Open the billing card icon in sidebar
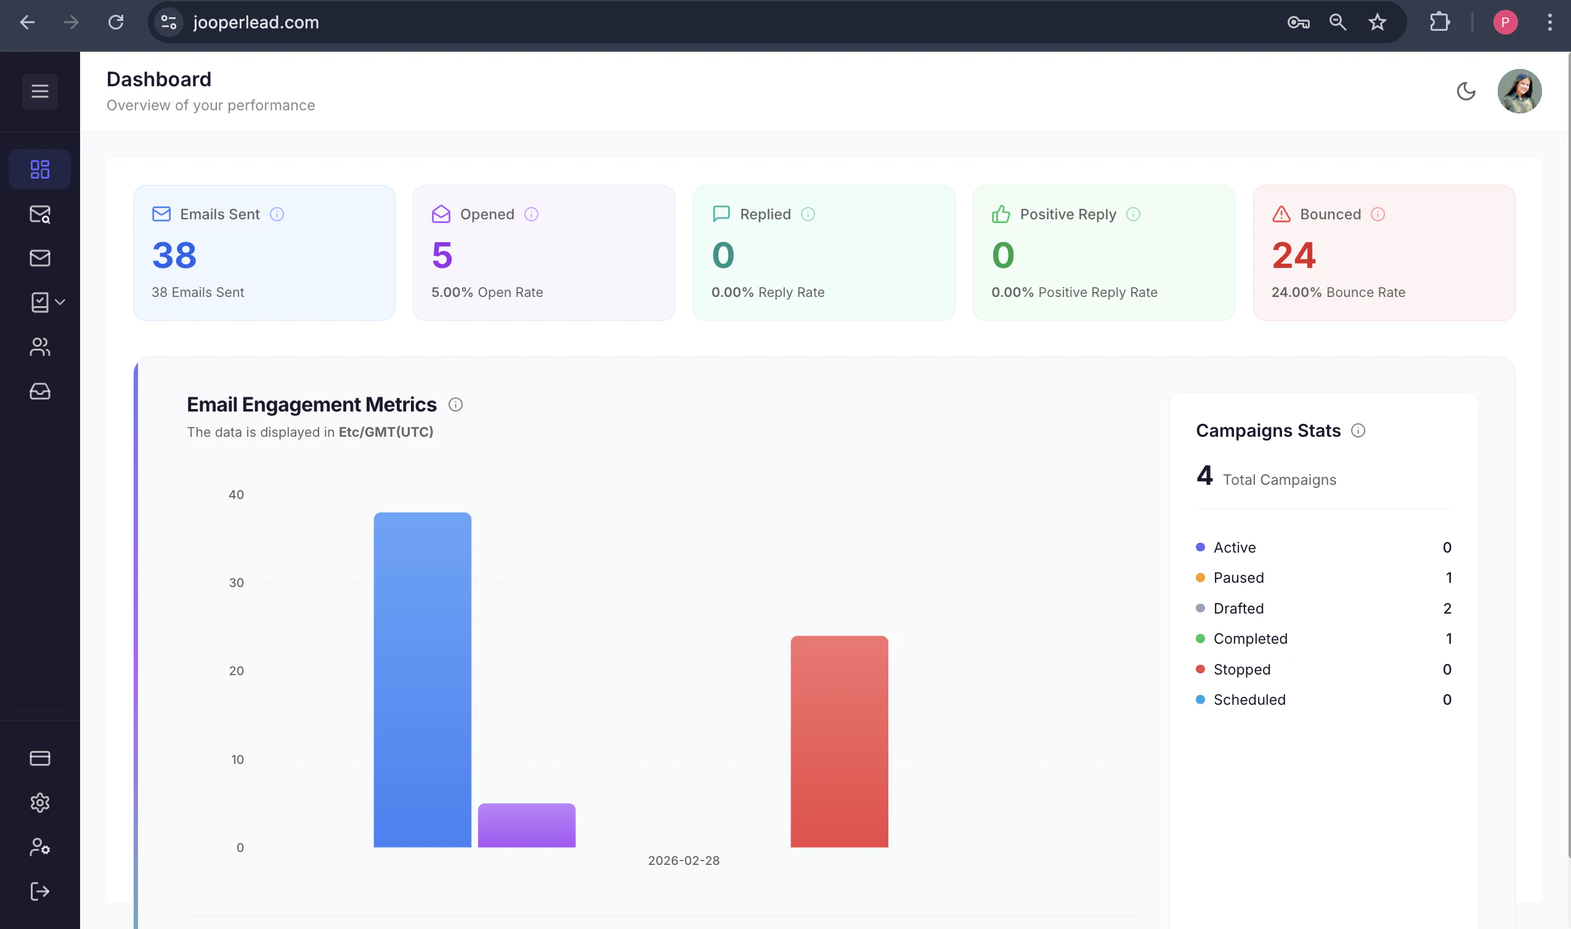This screenshot has width=1571, height=929. coord(39,758)
